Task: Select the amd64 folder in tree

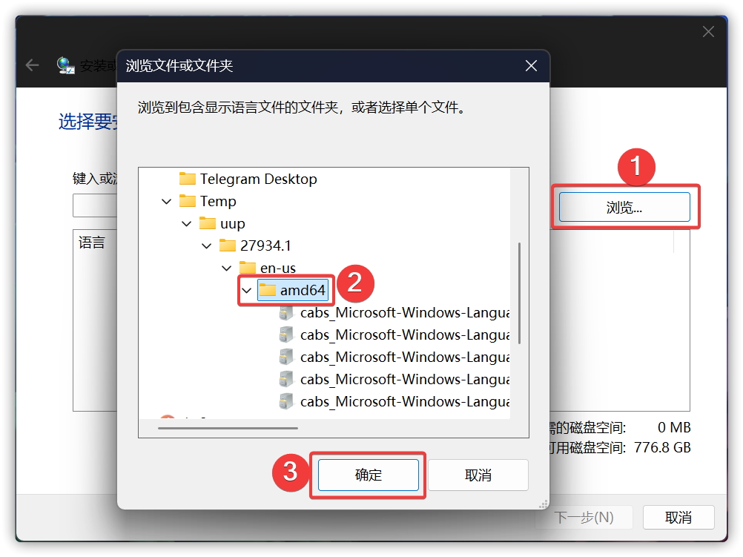Action: pos(293,290)
